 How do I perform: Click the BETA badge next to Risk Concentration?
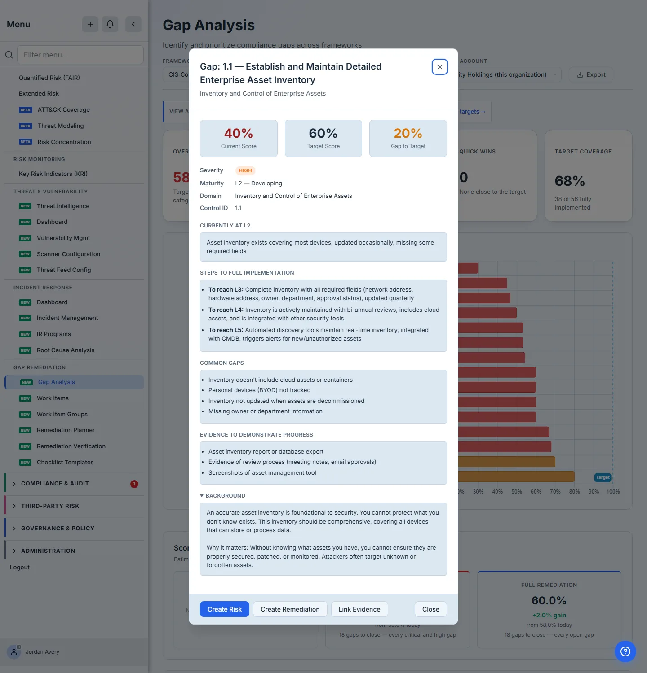pos(26,142)
